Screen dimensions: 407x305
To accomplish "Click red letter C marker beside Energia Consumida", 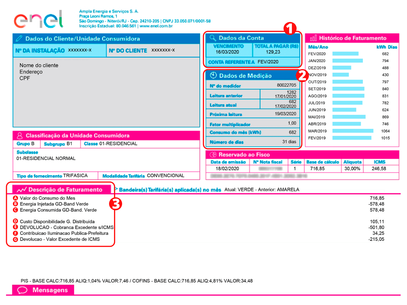I will (16, 210).
